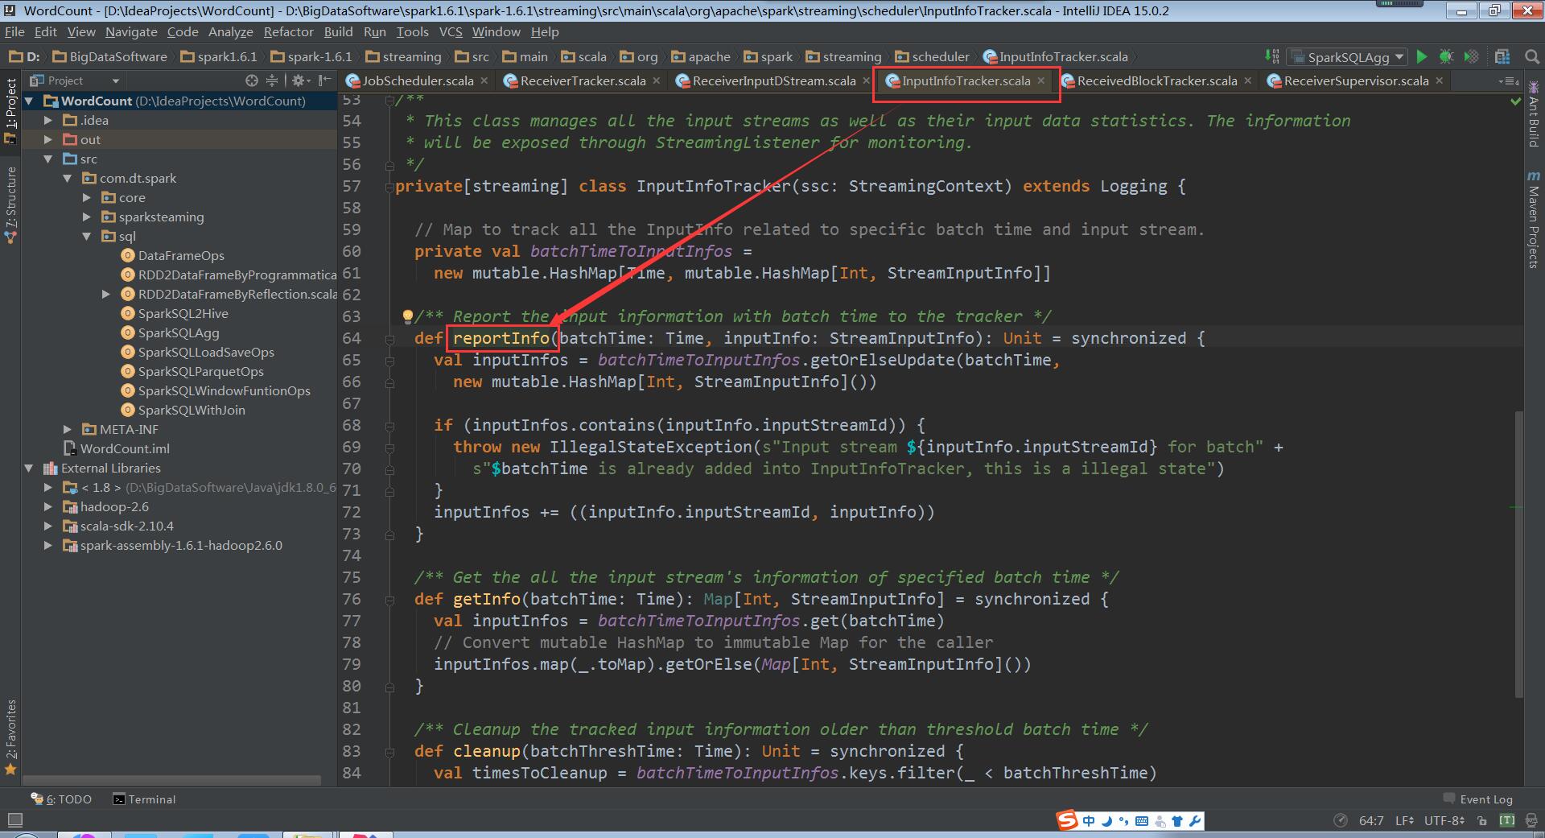This screenshot has width=1545, height=838.
Task: Show hidden editor tabs list dropdown
Action: (x=1508, y=81)
